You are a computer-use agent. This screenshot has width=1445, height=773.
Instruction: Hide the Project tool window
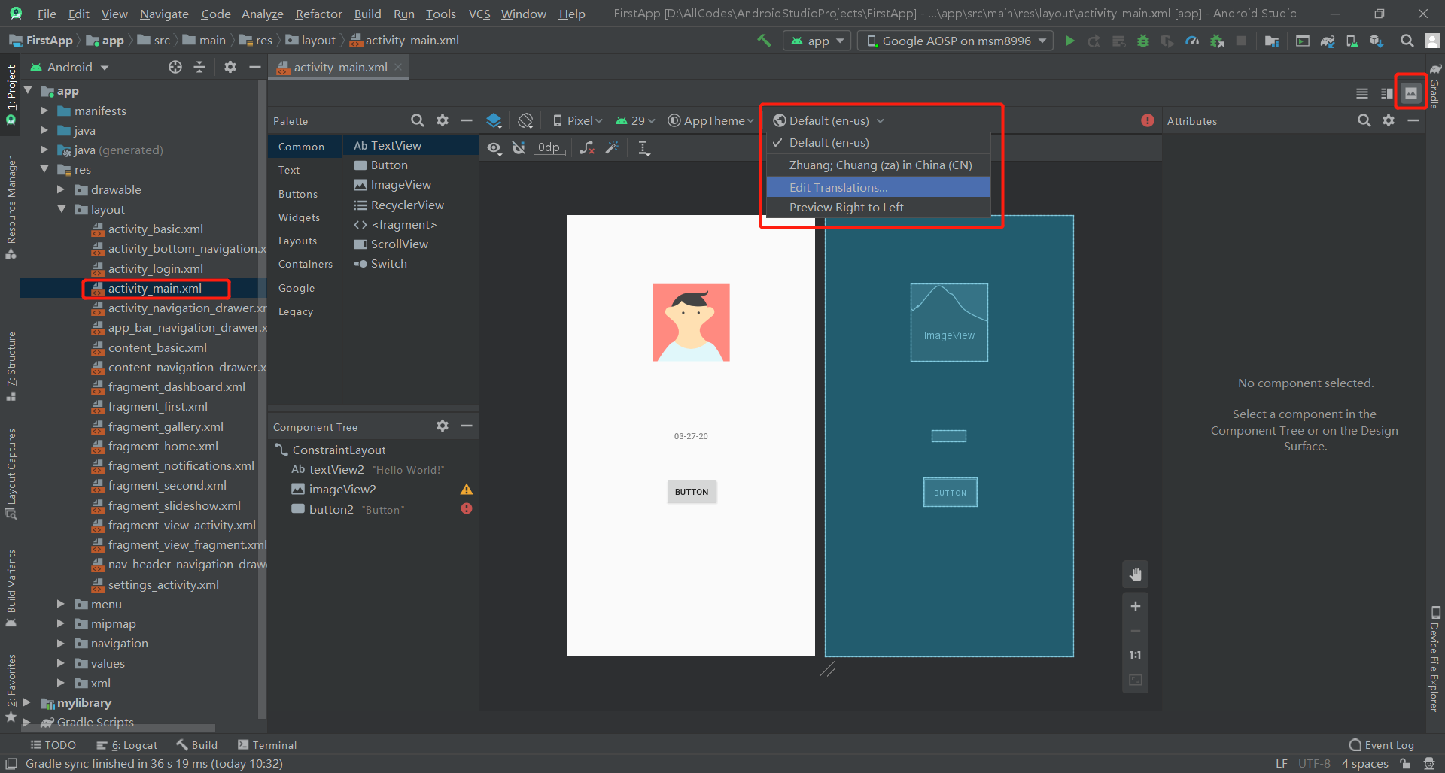point(255,67)
